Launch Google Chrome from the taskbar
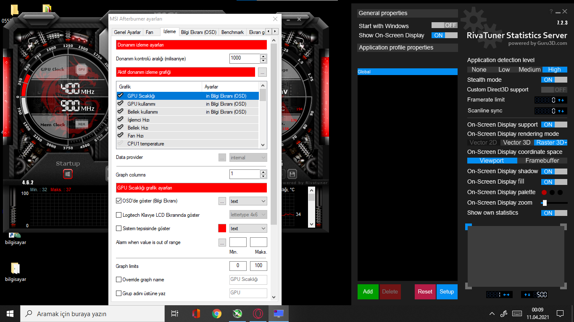Viewport: 574px width, 322px height. (217, 314)
